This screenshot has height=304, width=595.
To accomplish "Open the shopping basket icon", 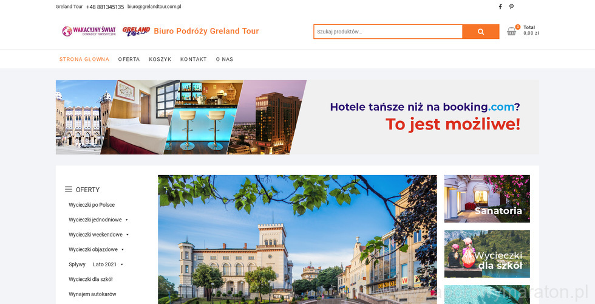I will click(511, 31).
